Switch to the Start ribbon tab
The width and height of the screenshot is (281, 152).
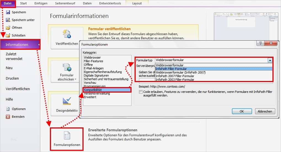point(23,3)
